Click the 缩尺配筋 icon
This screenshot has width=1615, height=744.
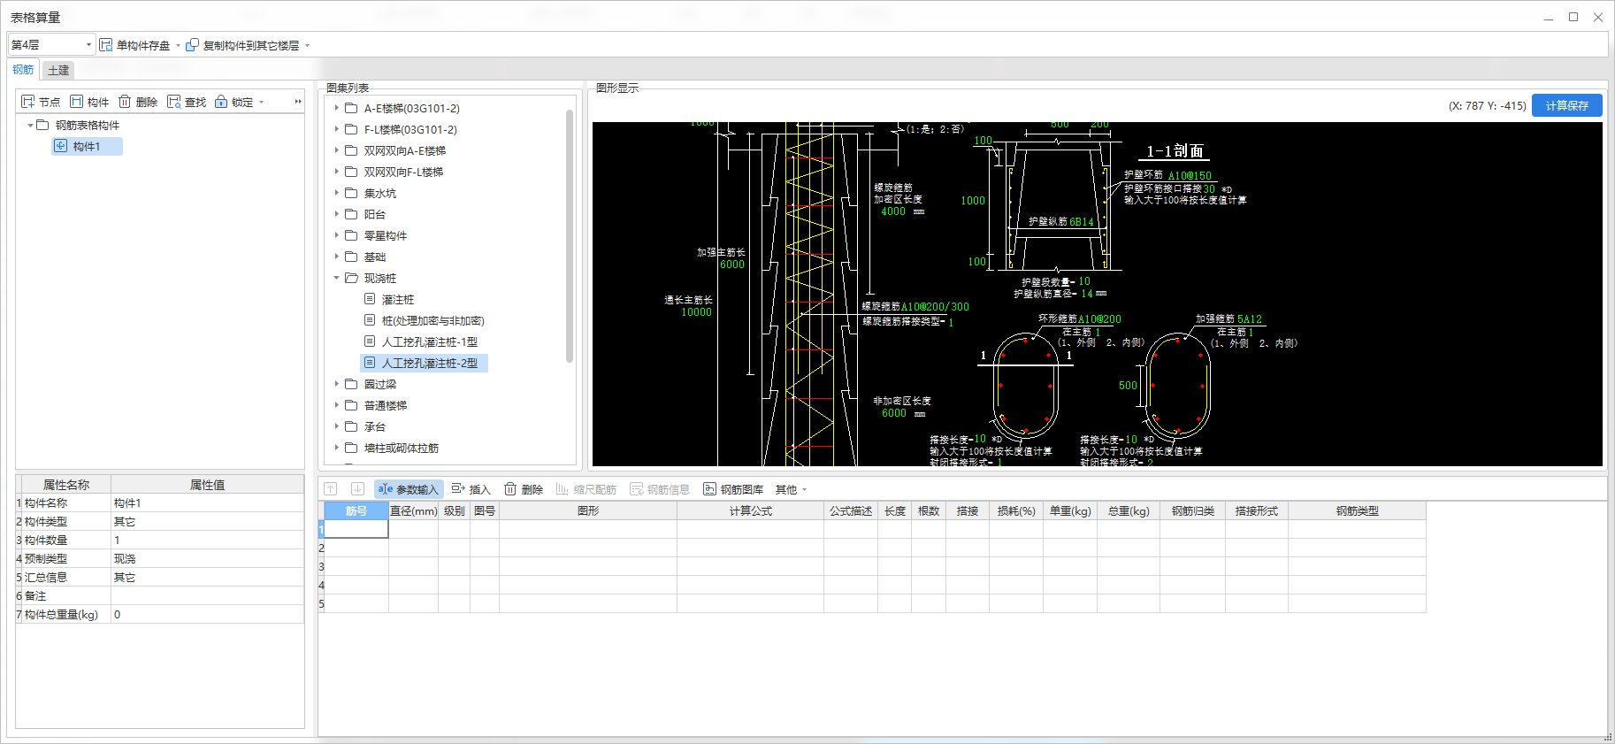click(x=562, y=489)
